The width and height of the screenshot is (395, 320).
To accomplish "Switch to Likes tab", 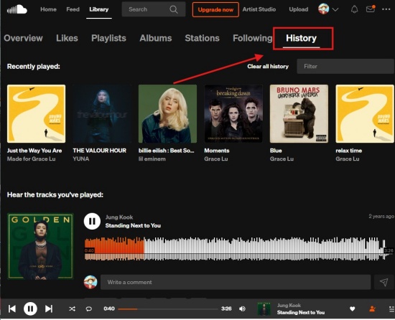I will click(x=67, y=38).
